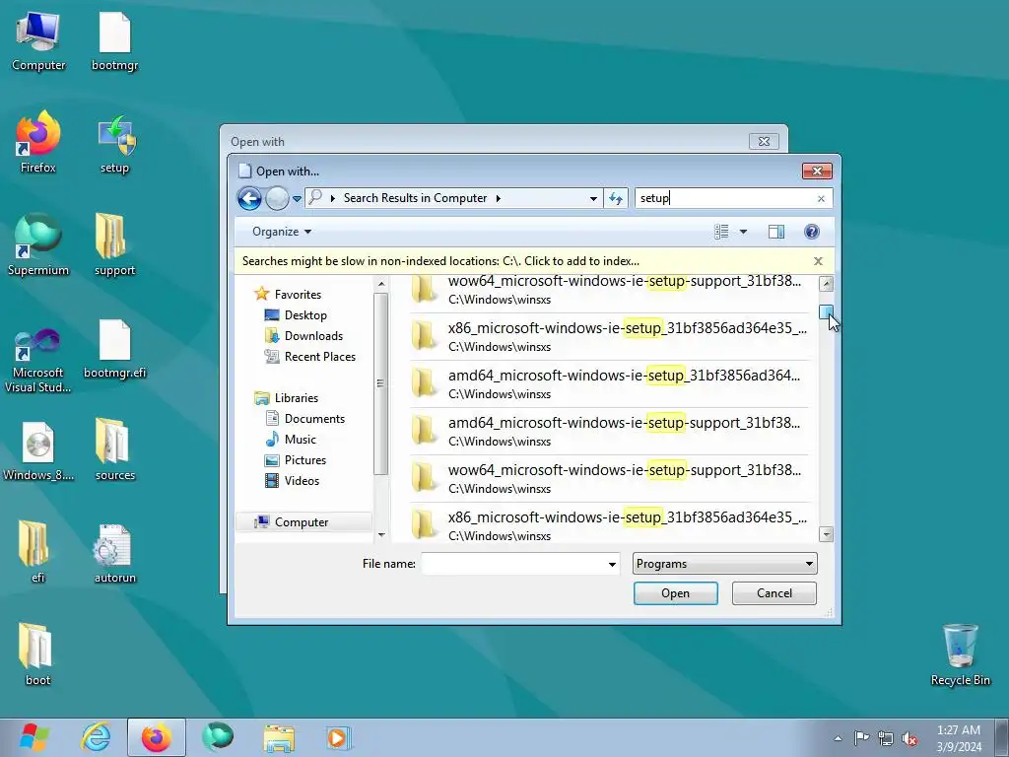Viewport: 1009px width, 757px height.
Task: Click the file list scrollbar thumb
Action: [x=827, y=312]
